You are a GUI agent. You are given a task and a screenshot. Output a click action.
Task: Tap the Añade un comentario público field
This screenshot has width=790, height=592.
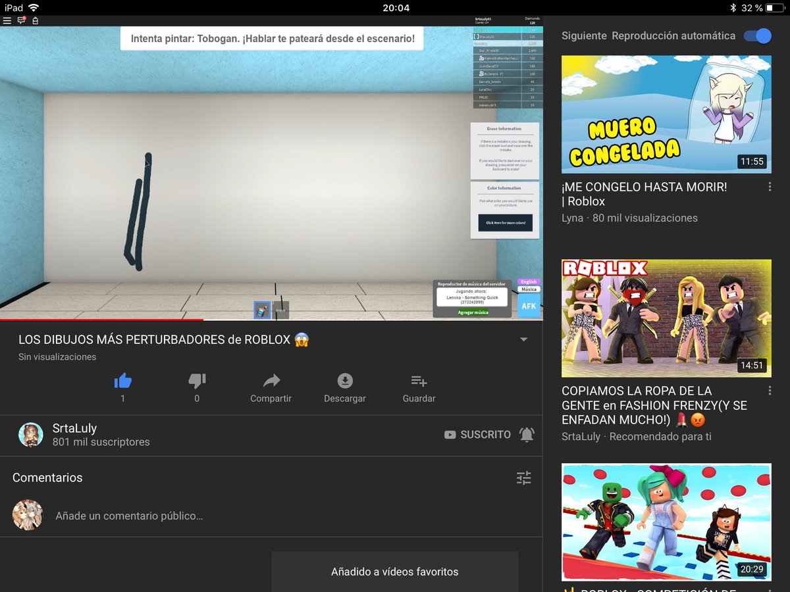pos(129,516)
